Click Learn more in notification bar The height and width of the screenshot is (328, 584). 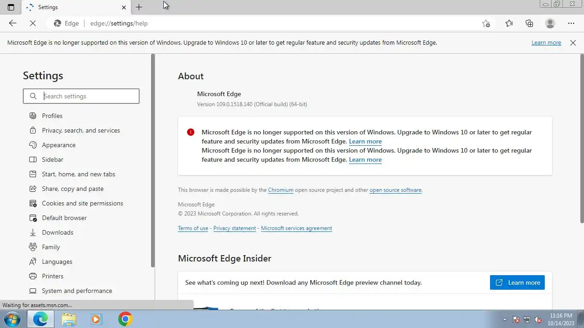(x=546, y=42)
